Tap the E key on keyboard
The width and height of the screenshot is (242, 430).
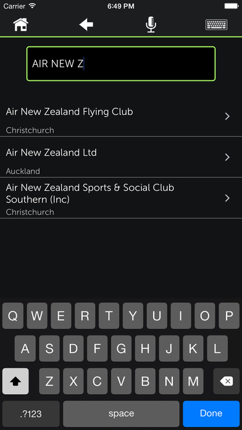(61, 316)
